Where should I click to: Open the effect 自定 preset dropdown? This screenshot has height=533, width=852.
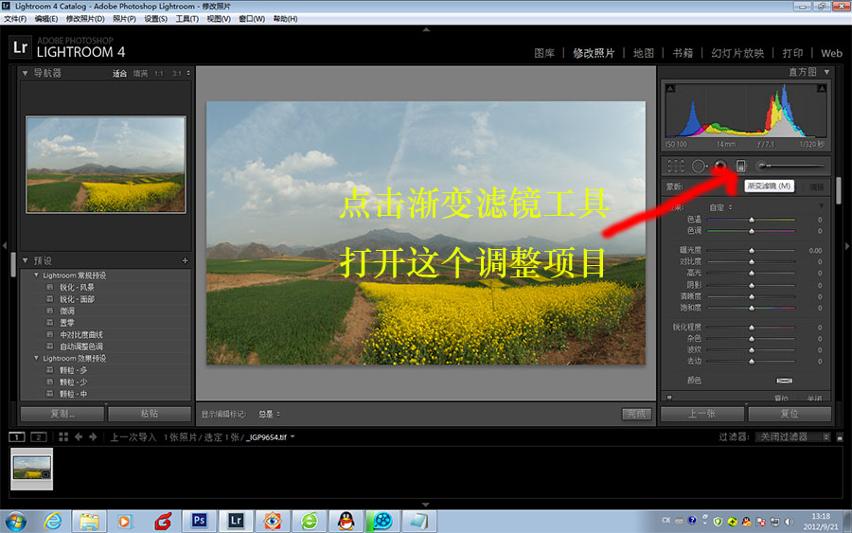click(x=720, y=207)
